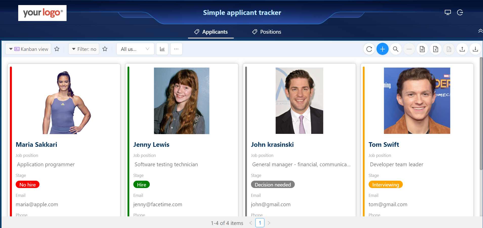Click the orange 'Interviewing' stage badge
Viewport: 483px width, 228px height.
pos(386,184)
